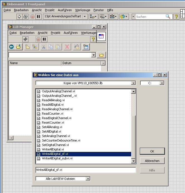The height and width of the screenshot is (193, 185).
Task: Click the Name column header
Action: pos(35,63)
